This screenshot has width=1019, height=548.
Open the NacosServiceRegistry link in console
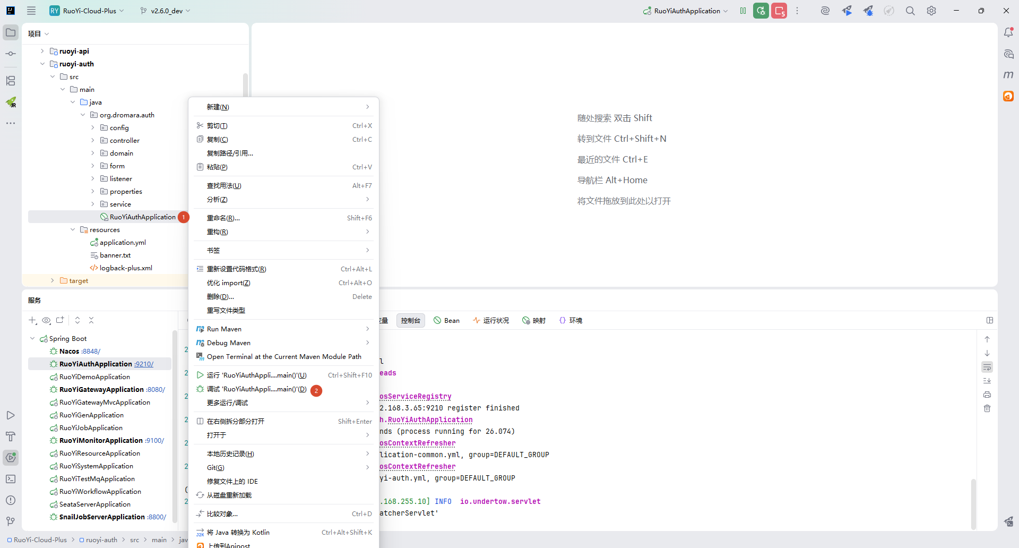click(x=416, y=397)
